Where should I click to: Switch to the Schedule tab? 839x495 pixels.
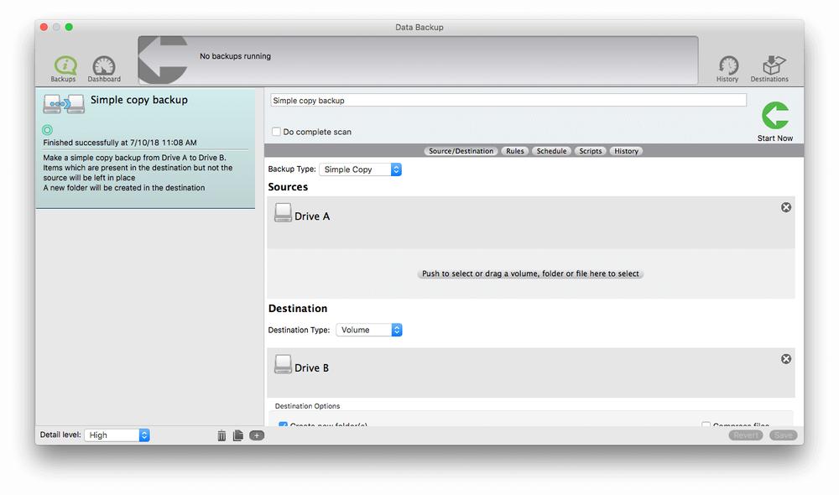tap(551, 151)
